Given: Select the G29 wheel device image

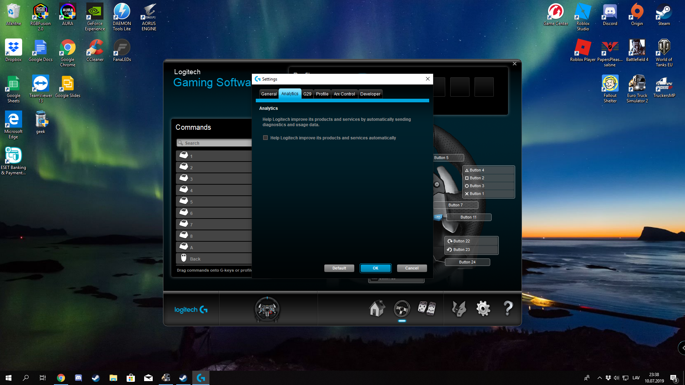Looking at the screenshot, I should [x=267, y=309].
